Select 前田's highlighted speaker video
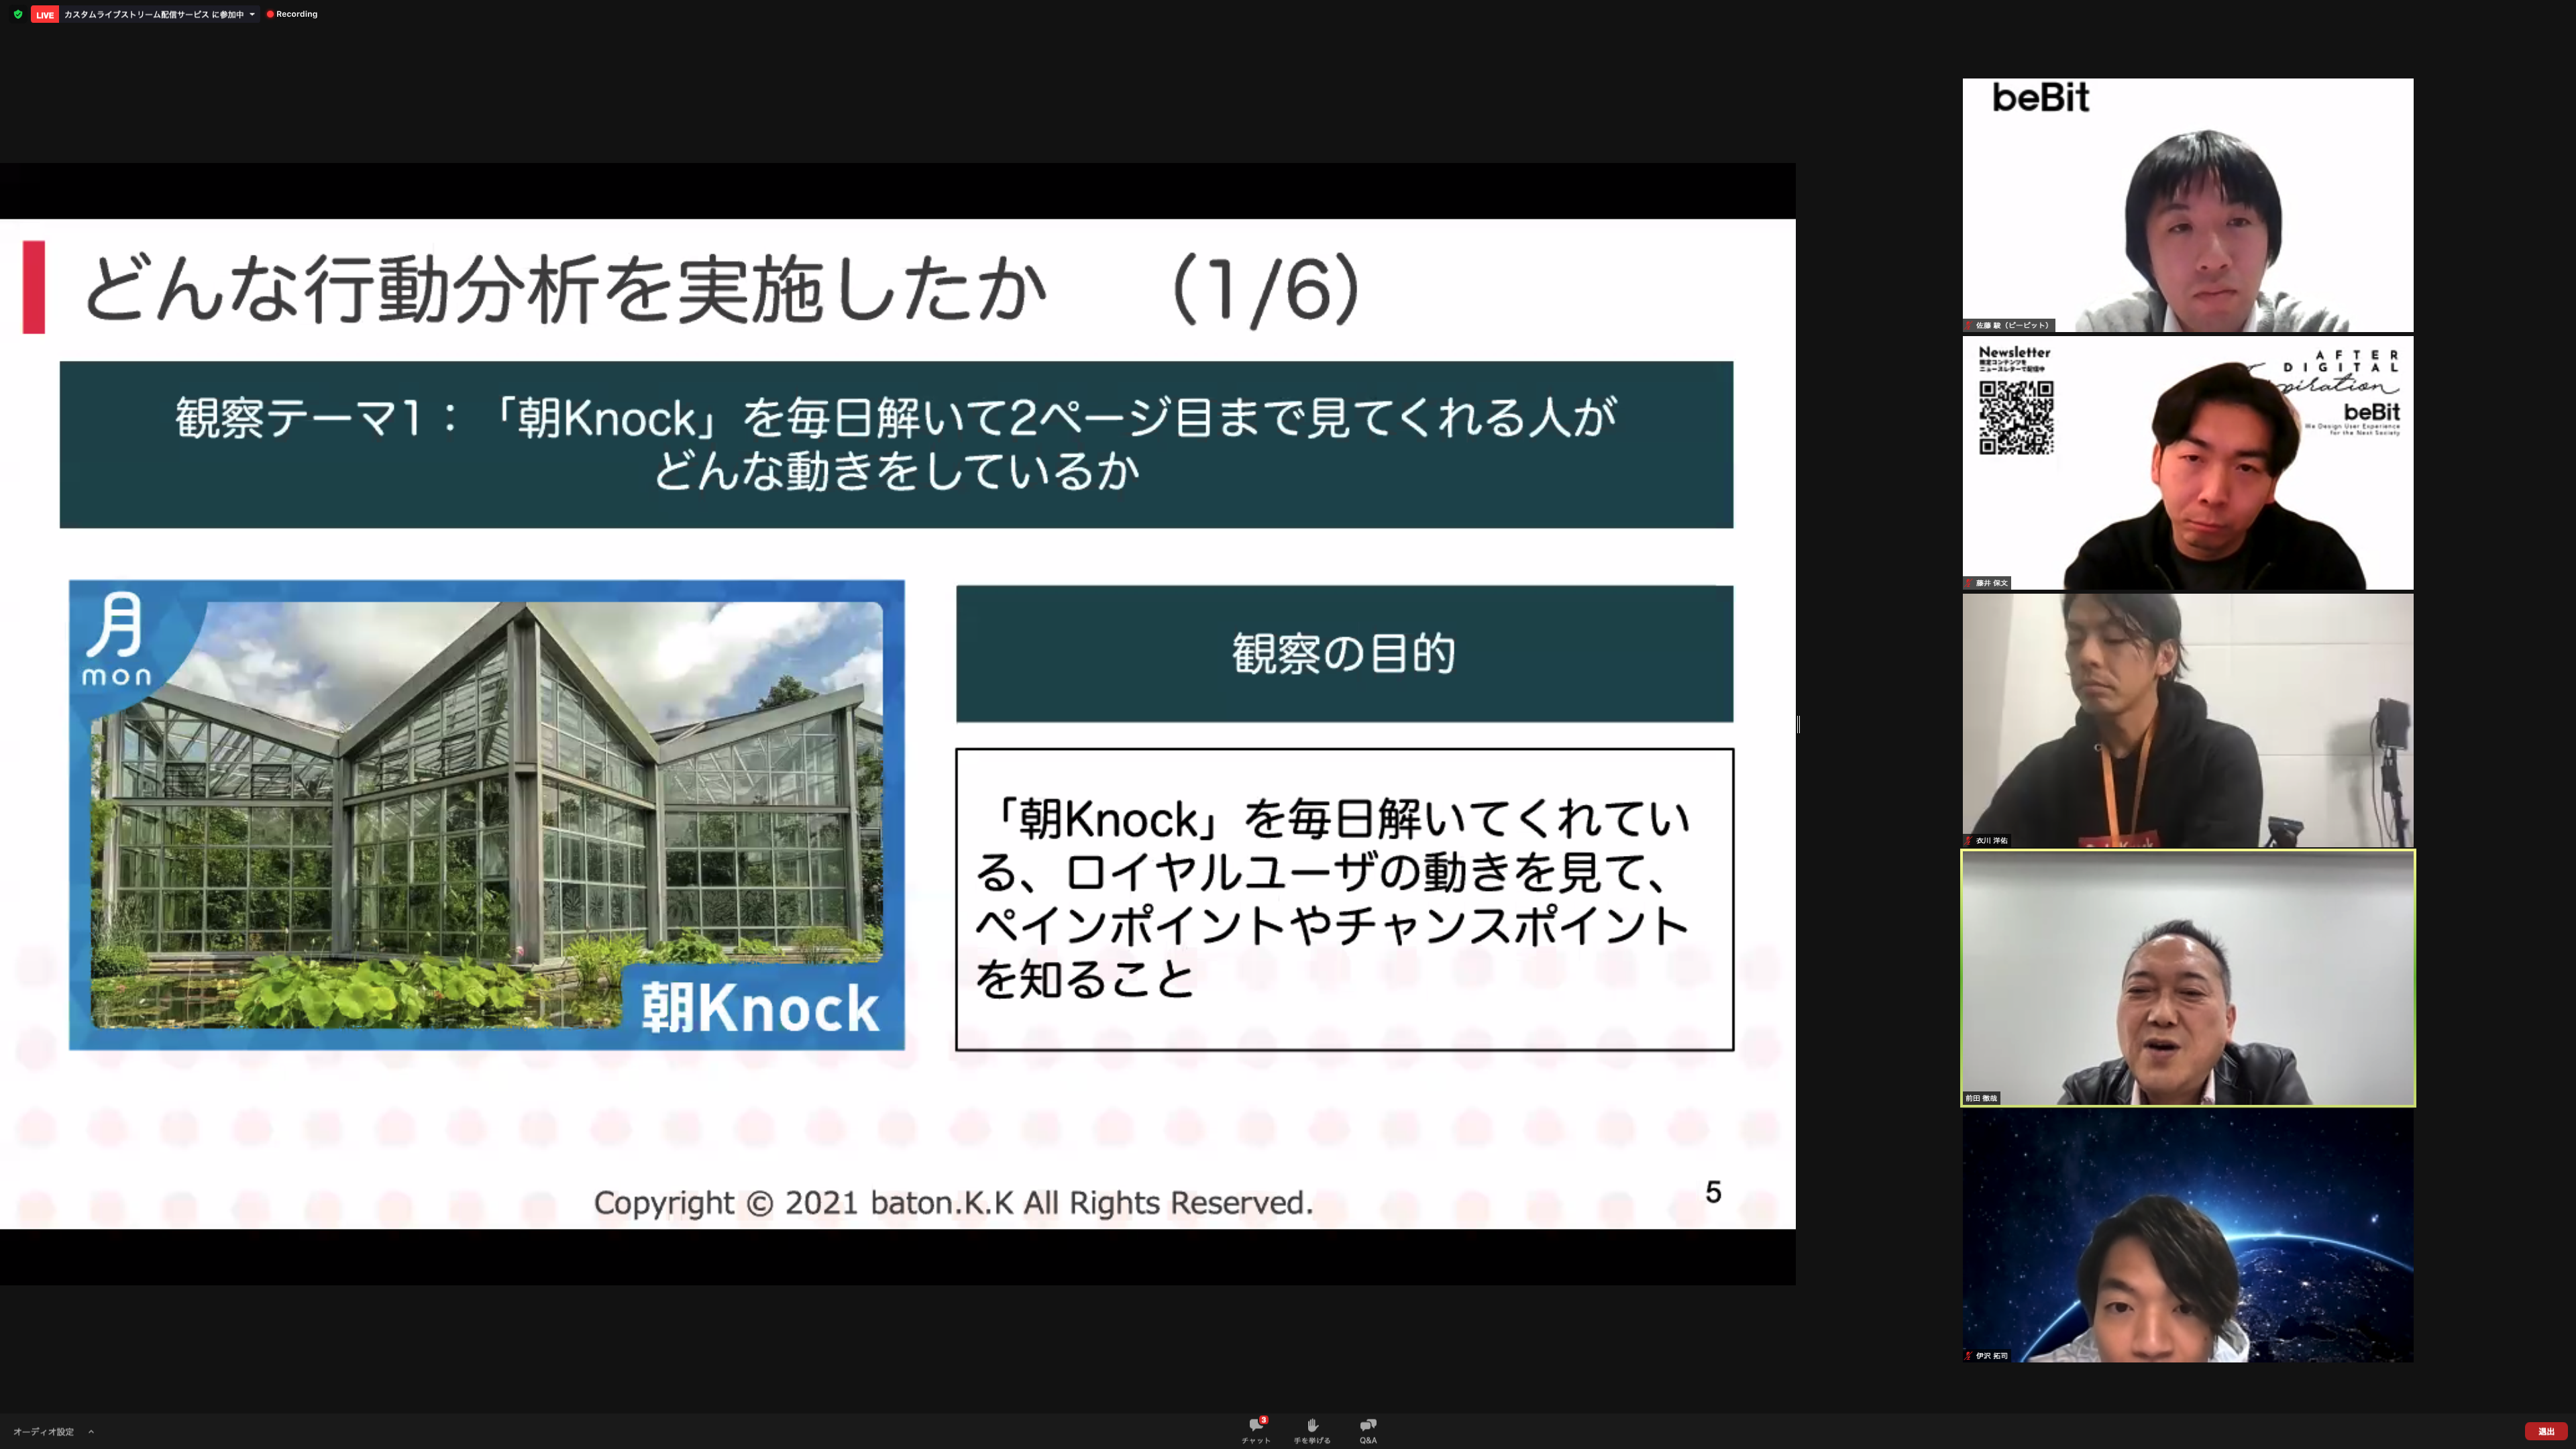 point(2187,978)
